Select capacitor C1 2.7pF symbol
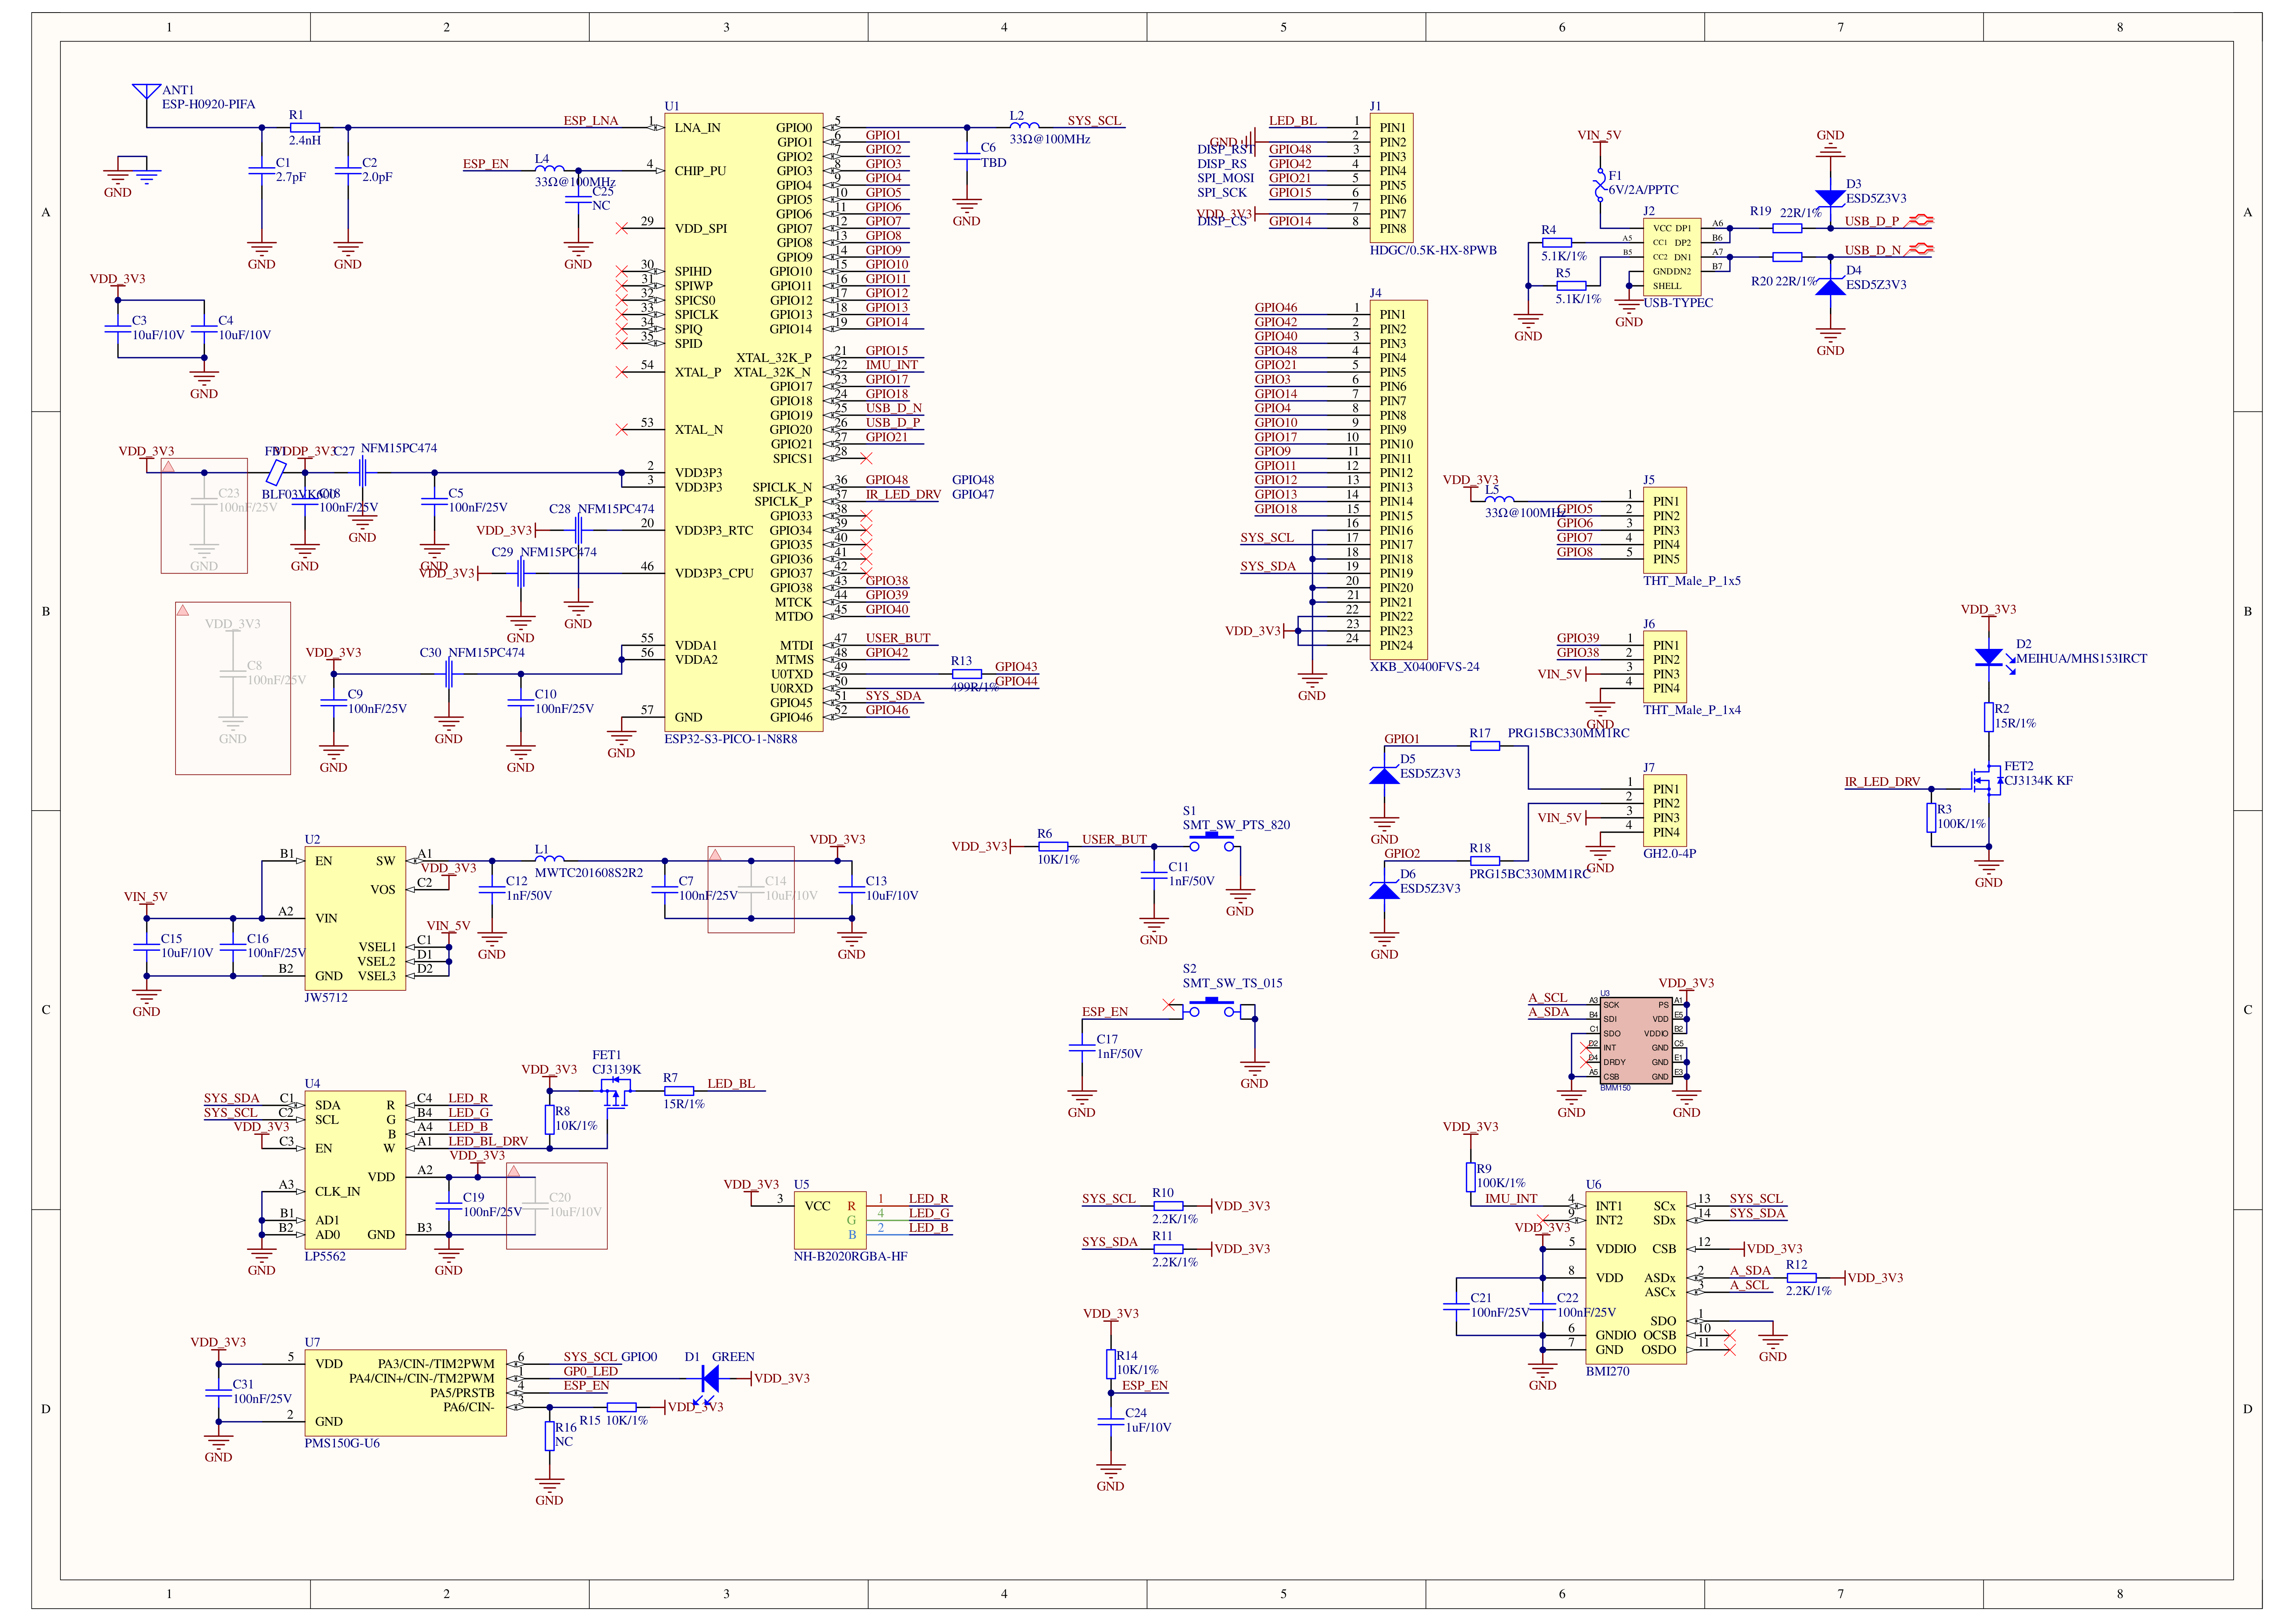 pyautogui.click(x=261, y=171)
